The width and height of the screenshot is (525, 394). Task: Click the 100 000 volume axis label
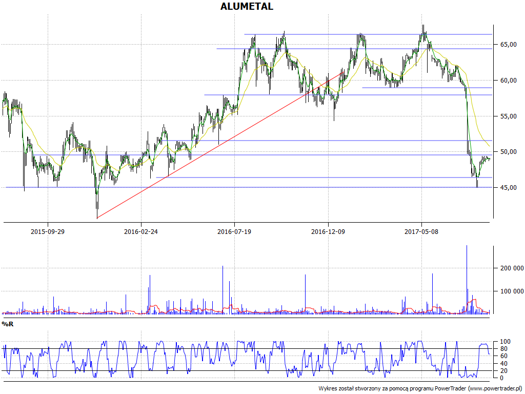point(512,291)
